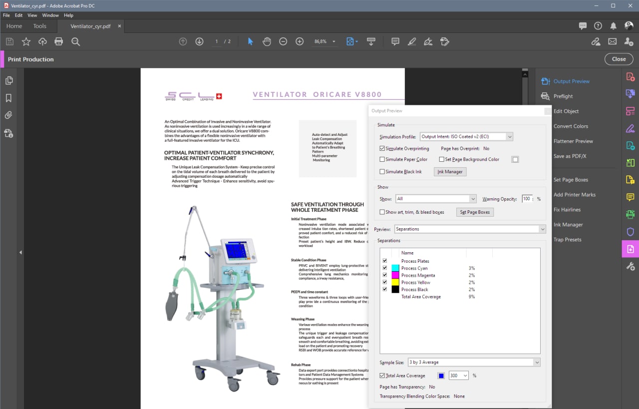Image resolution: width=639 pixels, height=409 pixels.
Task: Click the upload to cloud icon
Action: [42, 41]
